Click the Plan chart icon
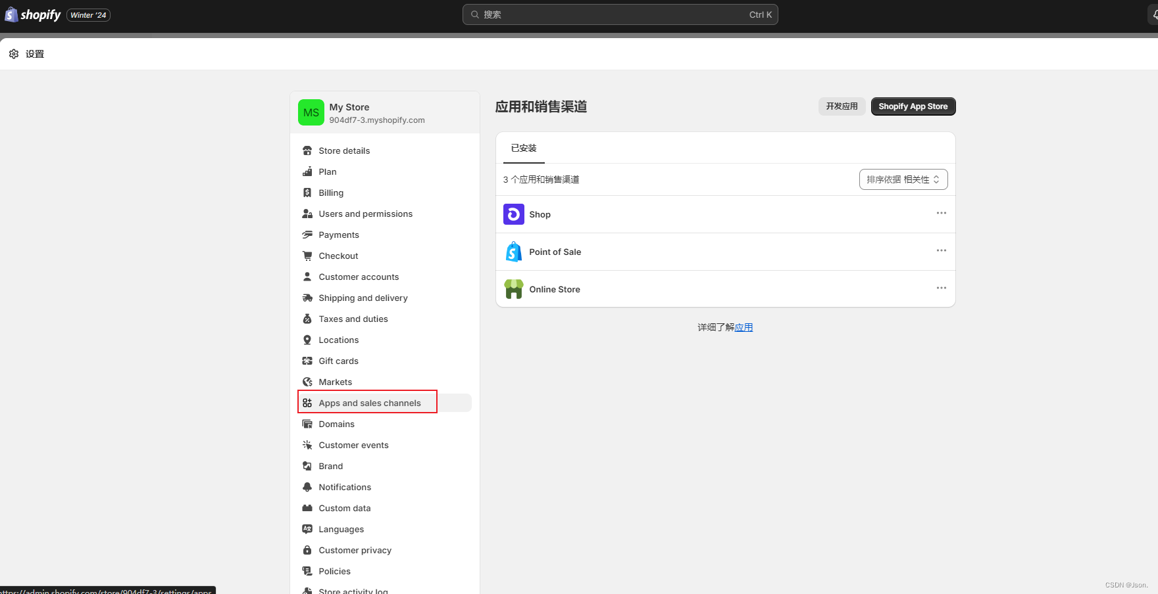The width and height of the screenshot is (1158, 594). [307, 171]
